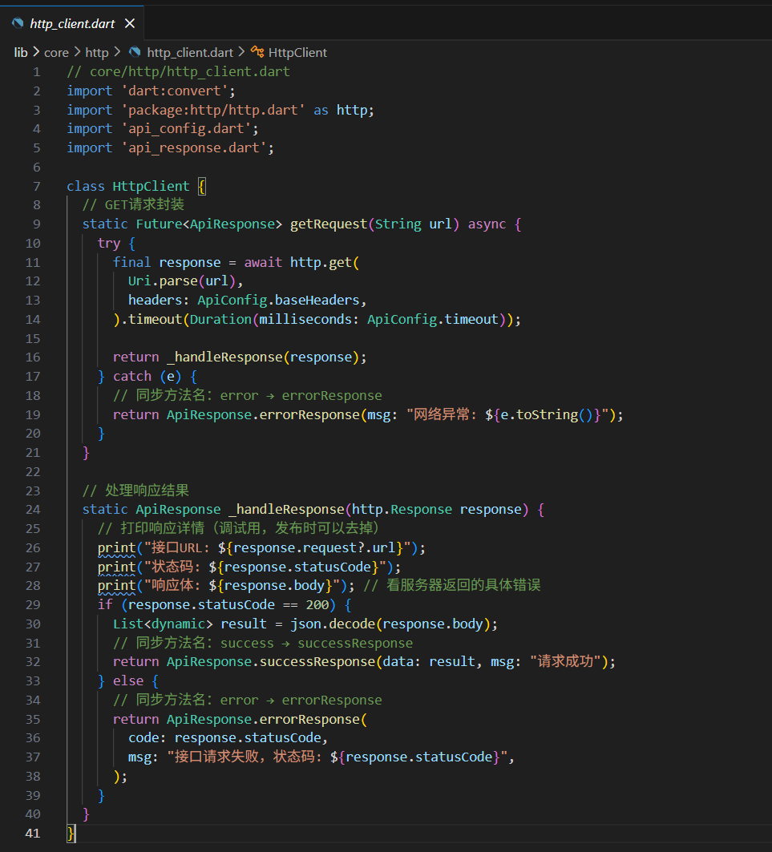Click the comment // GET请求封装
The height and width of the screenshot is (852, 772).
point(133,205)
